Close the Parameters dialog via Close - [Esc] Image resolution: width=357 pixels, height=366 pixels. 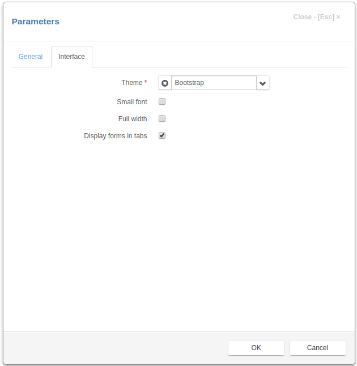tap(317, 17)
